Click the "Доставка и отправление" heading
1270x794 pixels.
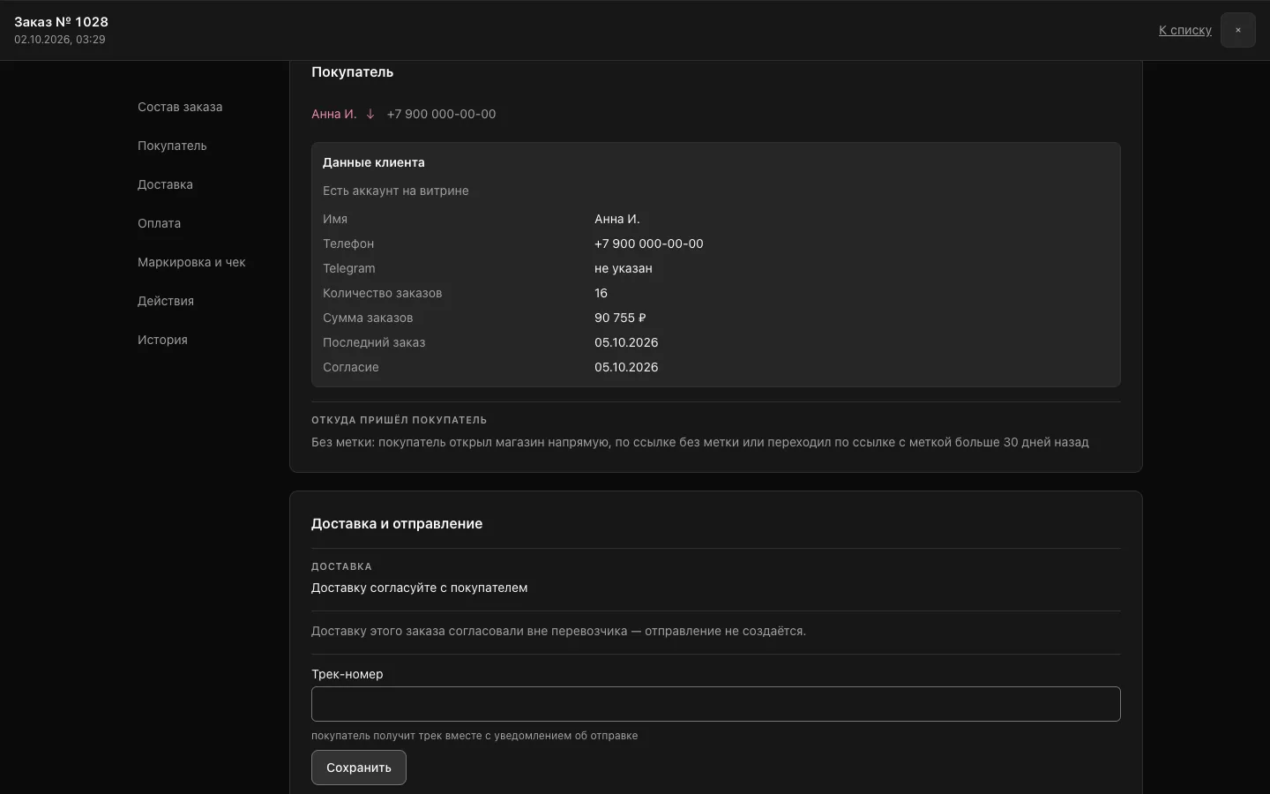(397, 523)
